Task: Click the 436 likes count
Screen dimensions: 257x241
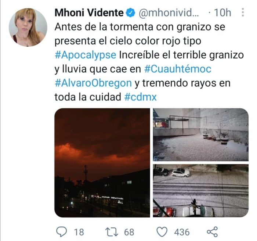Action: pyautogui.click(x=182, y=232)
